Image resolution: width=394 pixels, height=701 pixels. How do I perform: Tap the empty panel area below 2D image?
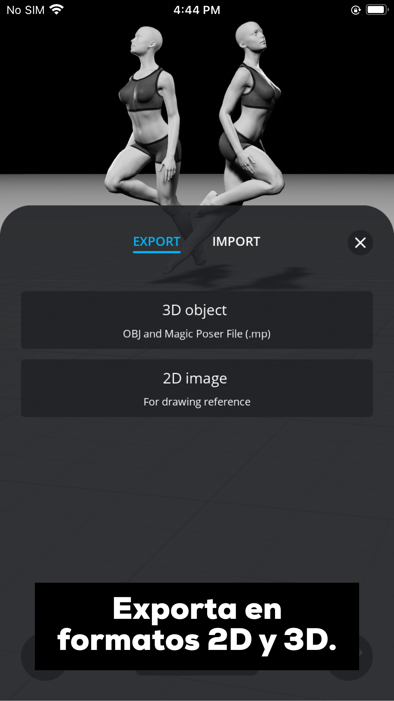point(197,498)
